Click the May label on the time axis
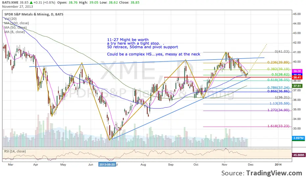306x180 pixels. pyautogui.click(x=63, y=165)
